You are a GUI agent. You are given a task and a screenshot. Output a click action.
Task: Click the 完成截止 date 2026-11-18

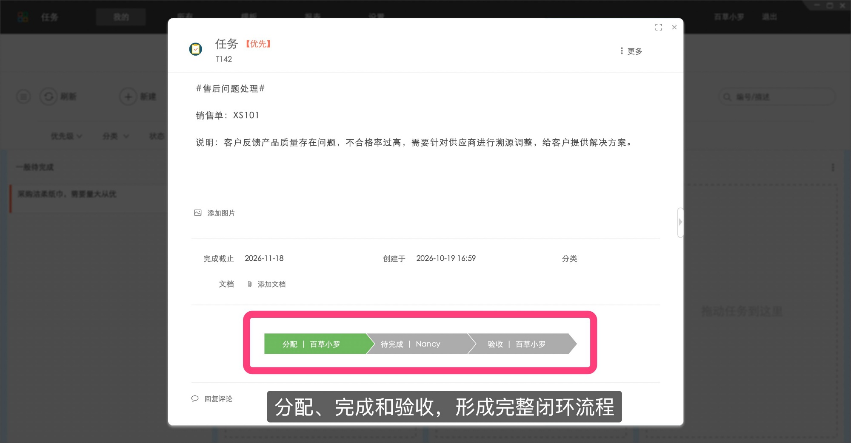264,258
